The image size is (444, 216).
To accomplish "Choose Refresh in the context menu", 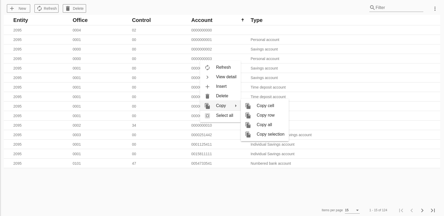I will click(x=220, y=67).
